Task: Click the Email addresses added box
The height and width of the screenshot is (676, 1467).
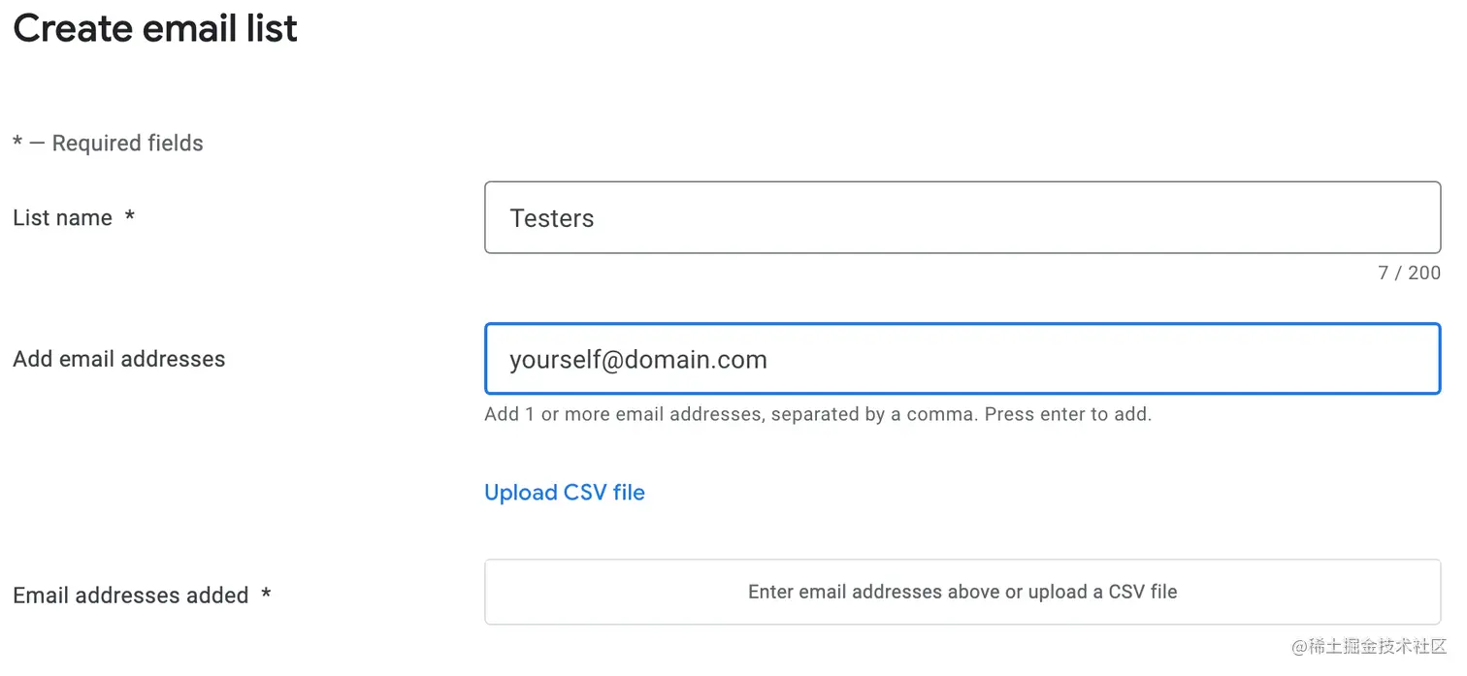Action: point(962,592)
